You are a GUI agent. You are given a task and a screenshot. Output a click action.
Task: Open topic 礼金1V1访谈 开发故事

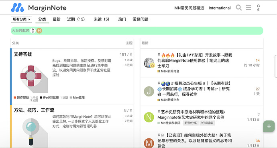click(195, 60)
